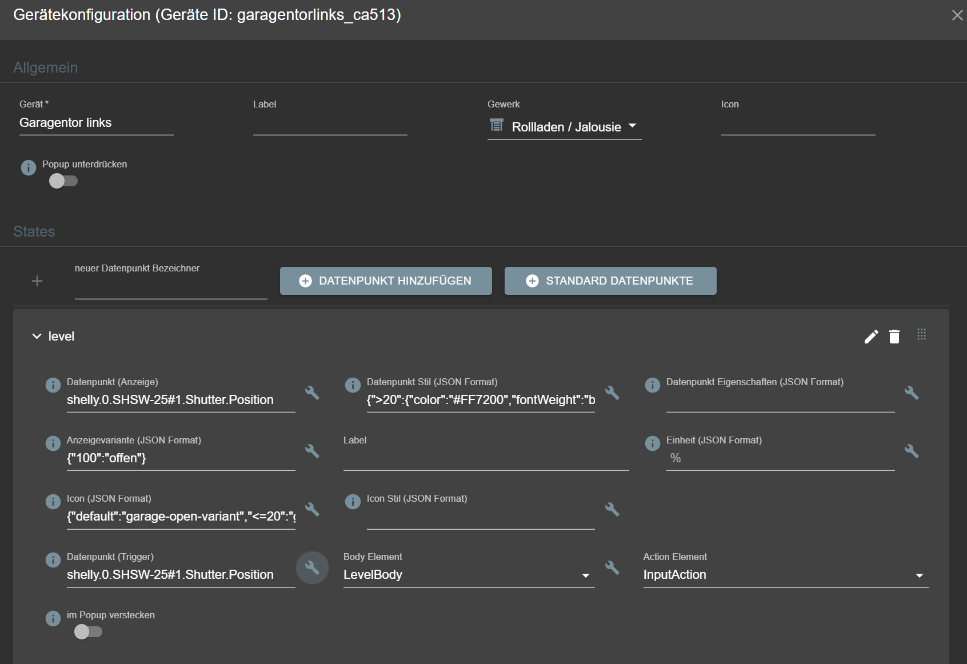The width and height of the screenshot is (967, 664).
Task: Delete the level state with trash icon
Action: tap(894, 337)
